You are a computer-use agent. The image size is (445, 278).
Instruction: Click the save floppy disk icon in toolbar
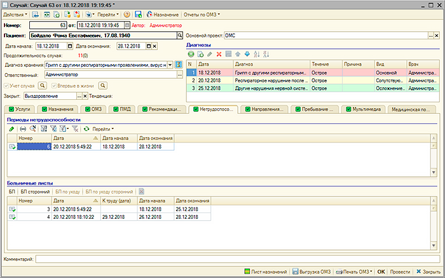click(x=138, y=14)
